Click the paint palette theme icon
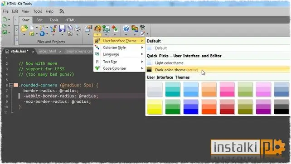The height and width of the screenshot is (164, 291). [97, 29]
